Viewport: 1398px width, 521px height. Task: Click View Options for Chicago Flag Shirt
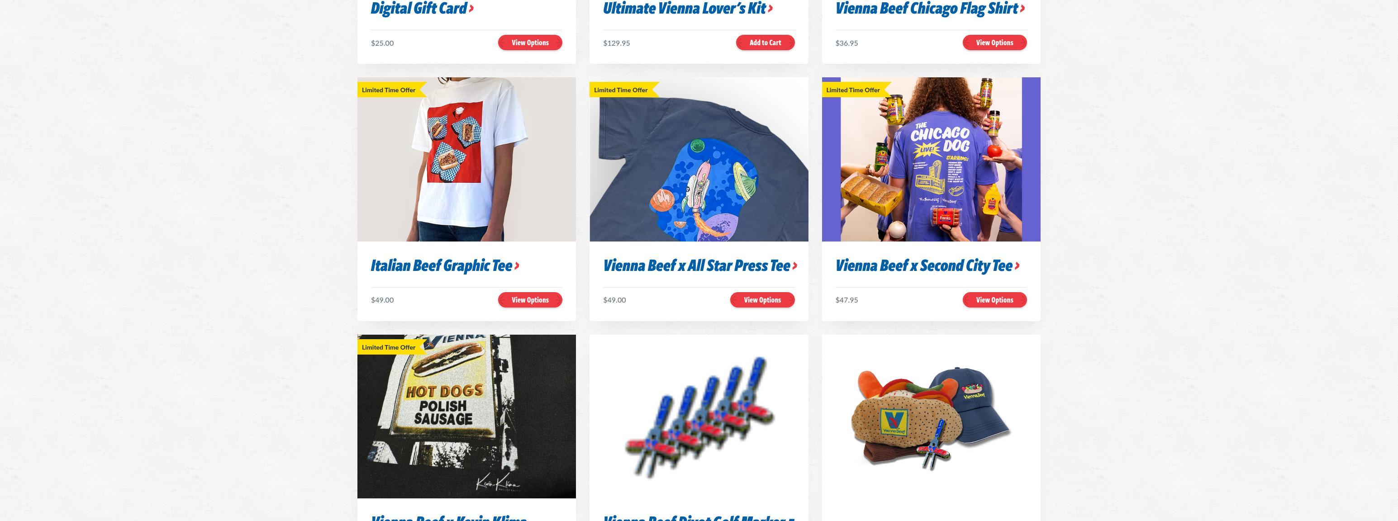(x=994, y=43)
